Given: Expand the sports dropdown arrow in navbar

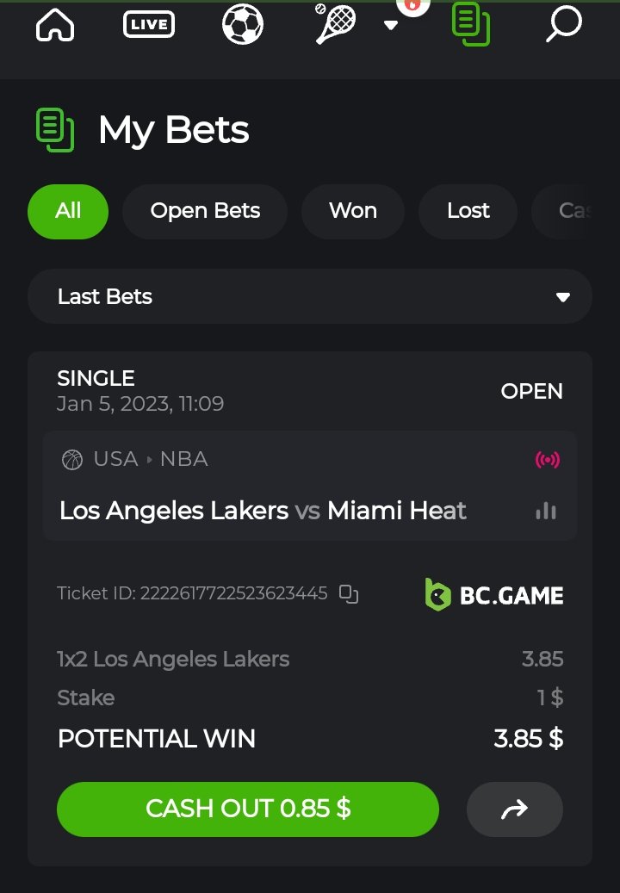Looking at the screenshot, I should (x=391, y=25).
